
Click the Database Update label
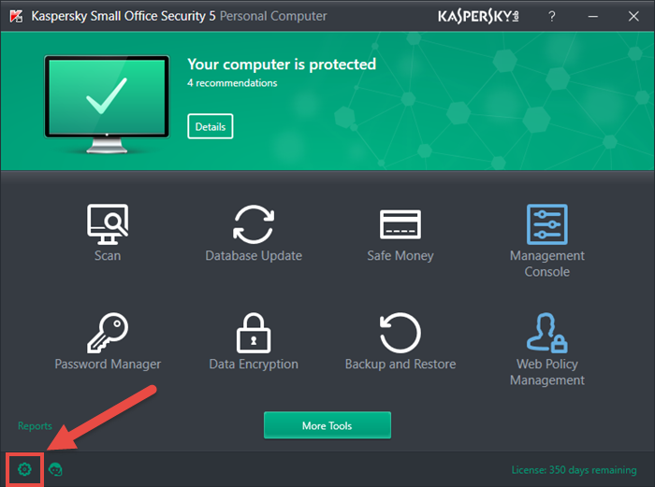pos(254,255)
